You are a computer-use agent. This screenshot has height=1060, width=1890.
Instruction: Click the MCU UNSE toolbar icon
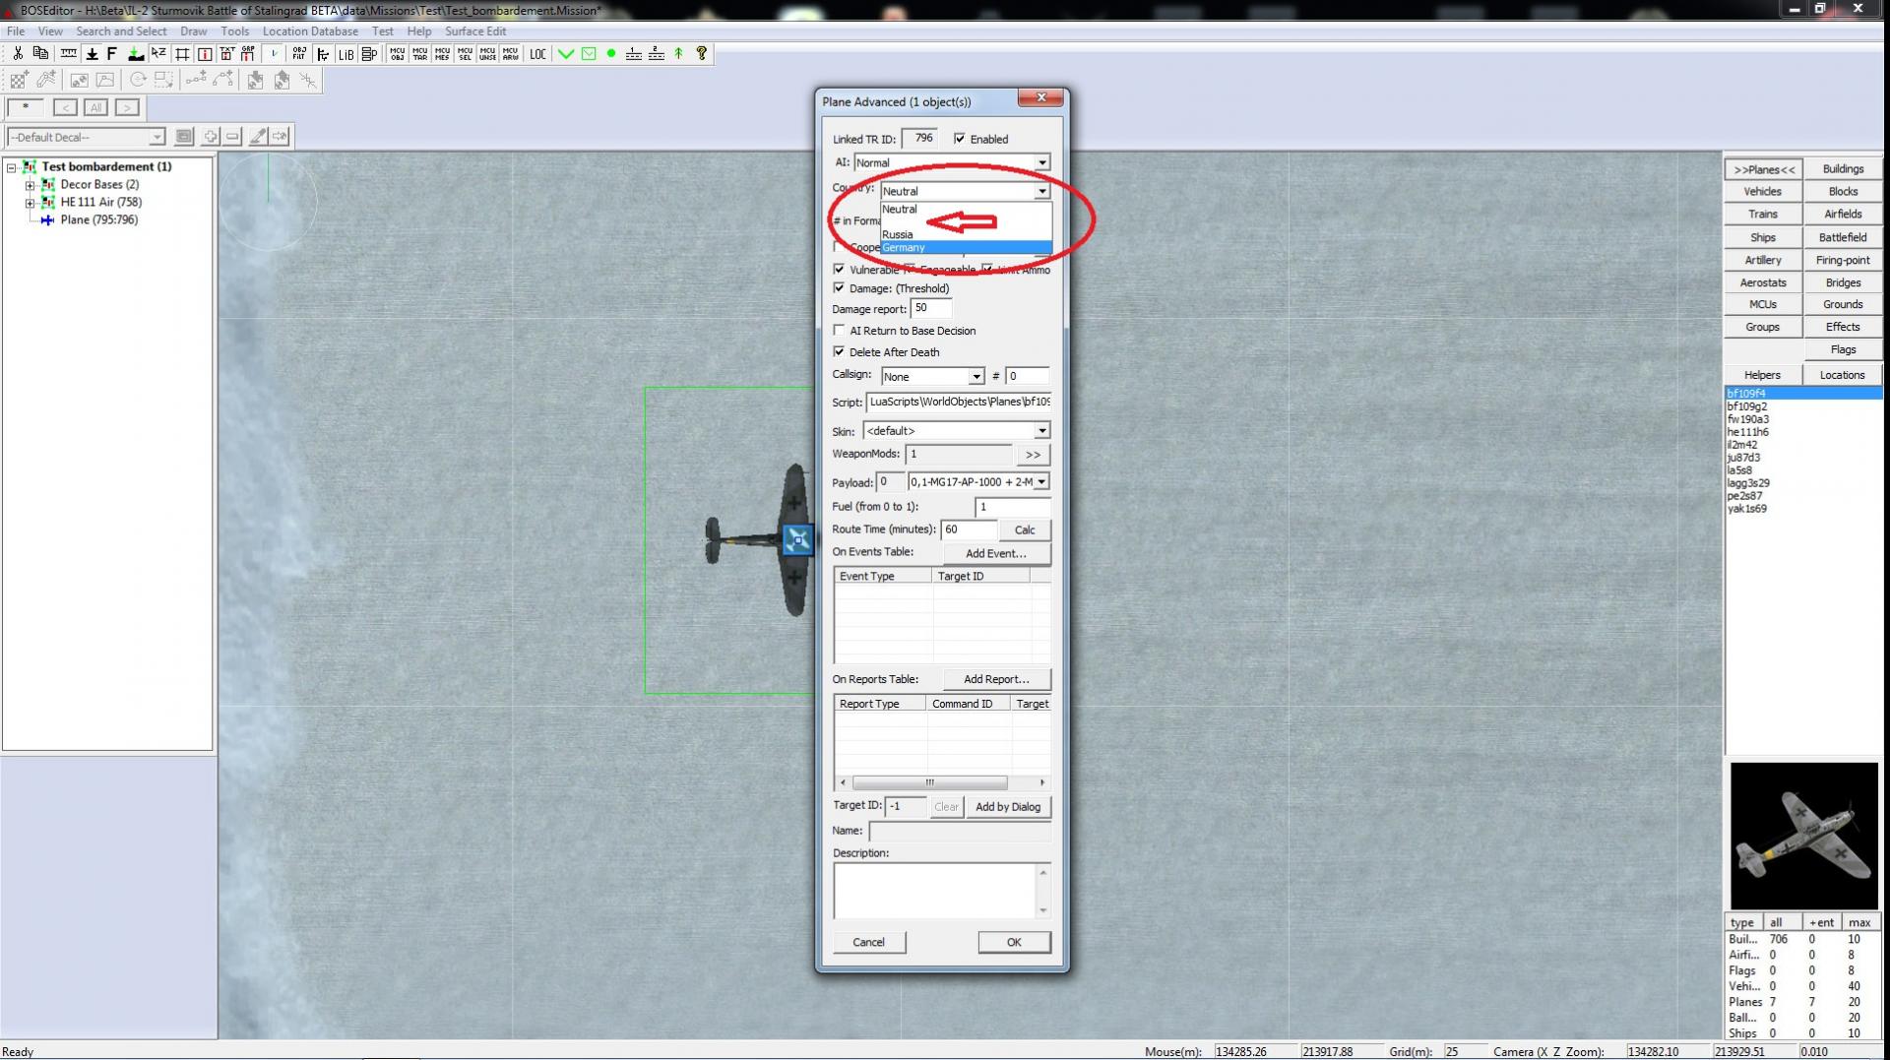[x=487, y=54]
